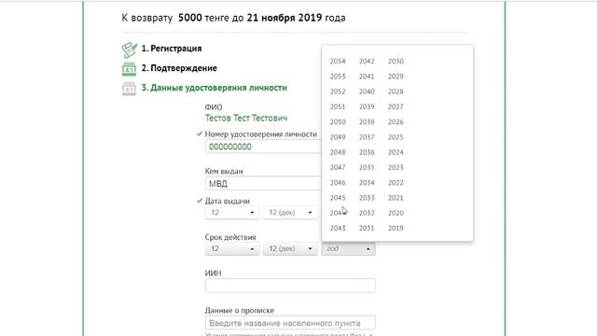Click year 2028 option
597x336 pixels.
pyautogui.click(x=396, y=91)
